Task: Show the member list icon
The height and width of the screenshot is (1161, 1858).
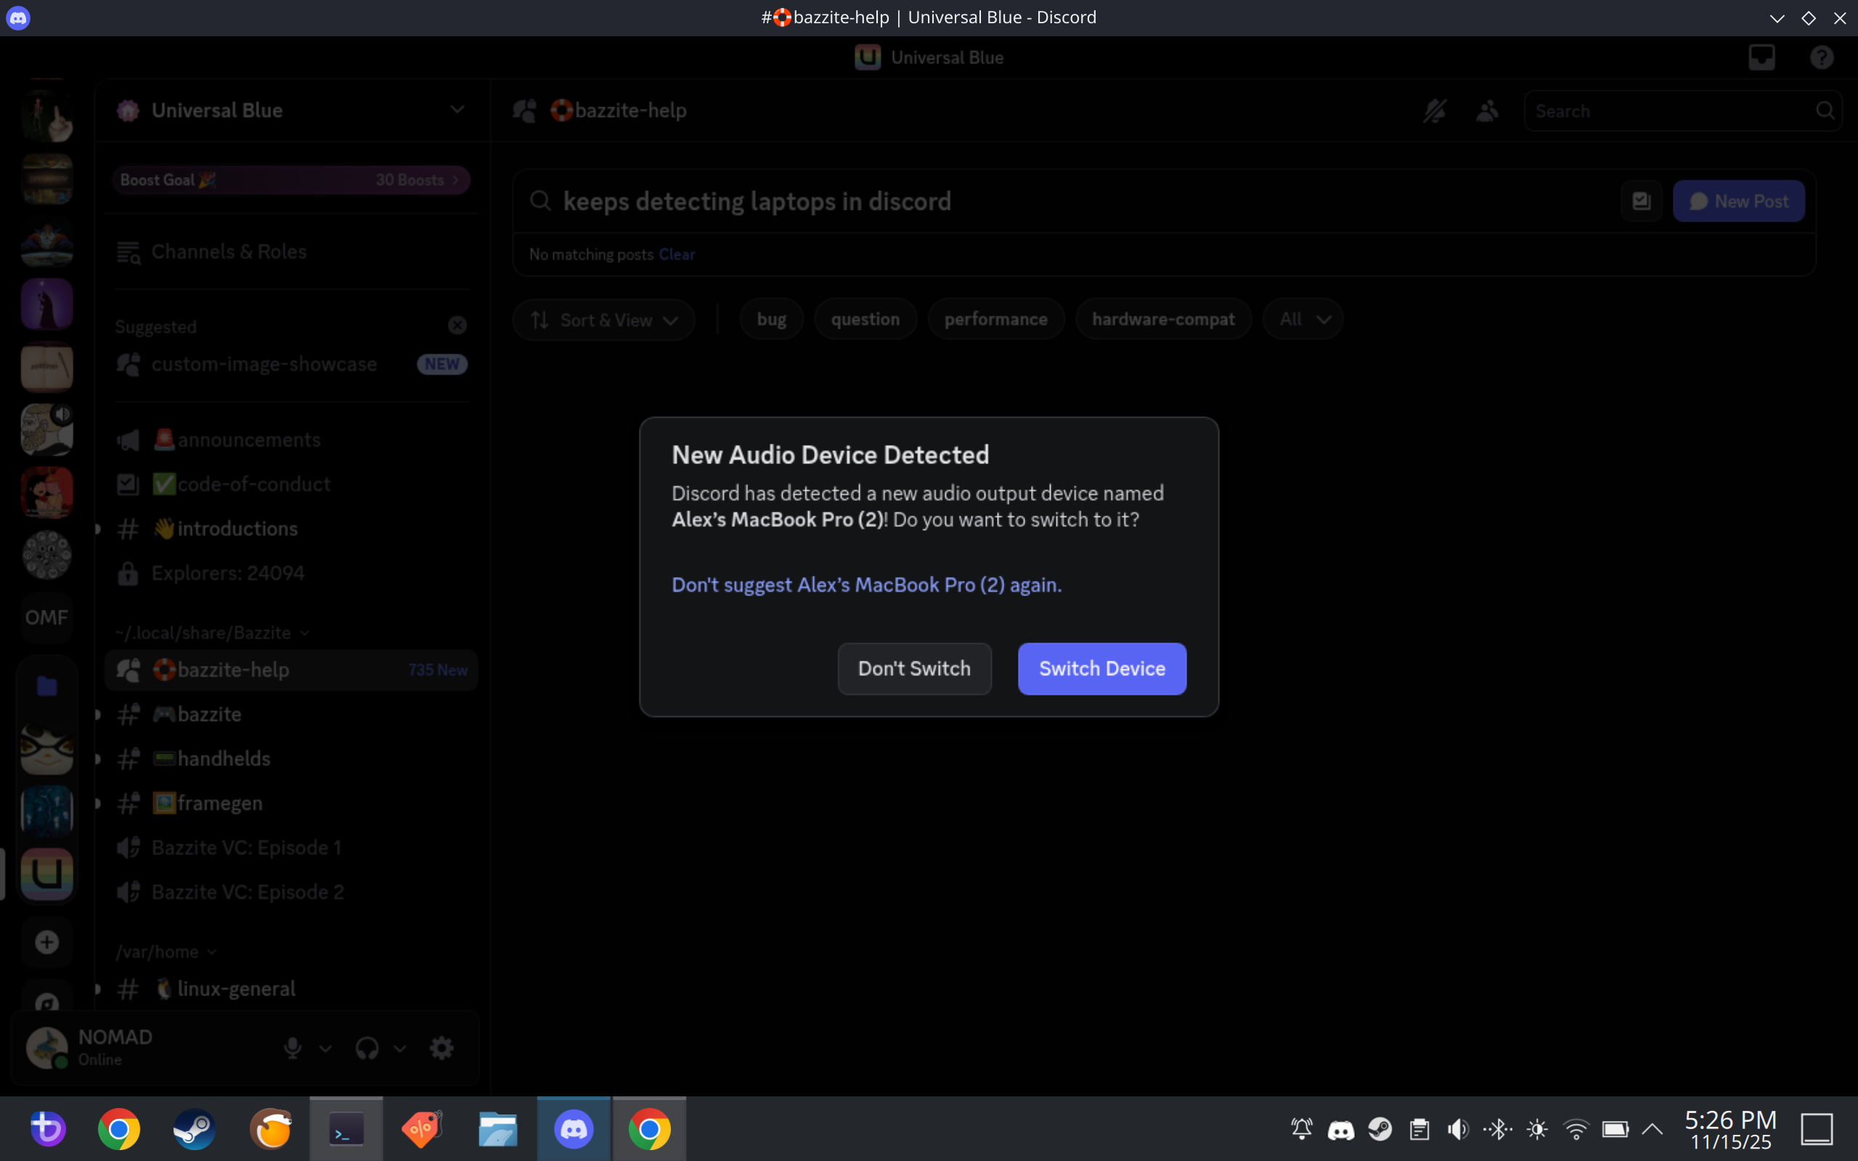Action: (x=1486, y=110)
